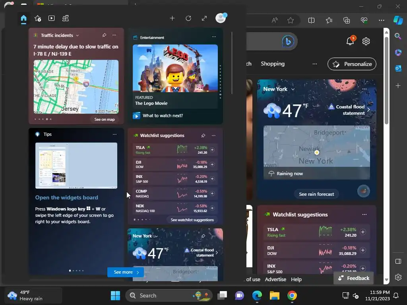Click the Personalize button
The width and height of the screenshot is (407, 305).
click(352, 64)
